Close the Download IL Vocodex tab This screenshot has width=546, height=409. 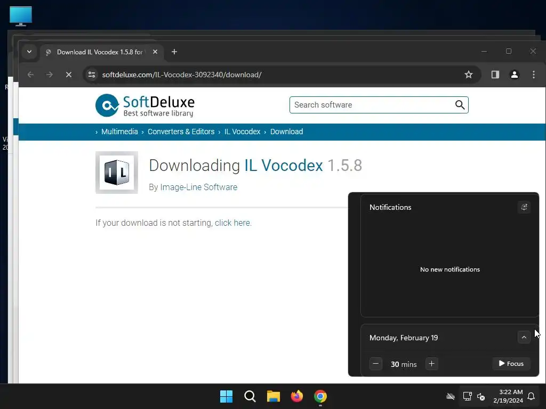coord(155,52)
